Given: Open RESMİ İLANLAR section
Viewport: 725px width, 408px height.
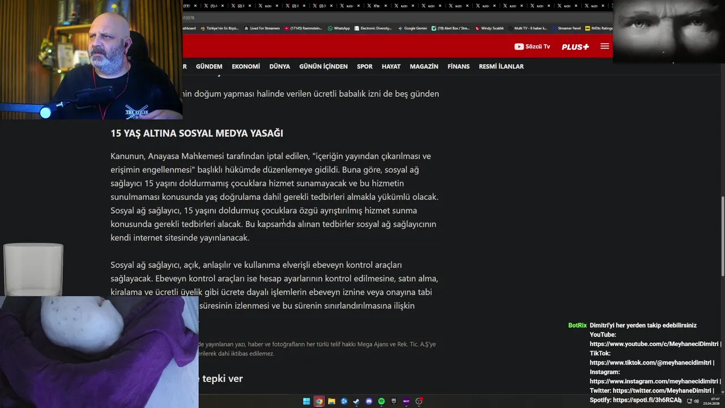Looking at the screenshot, I should pyautogui.click(x=501, y=66).
